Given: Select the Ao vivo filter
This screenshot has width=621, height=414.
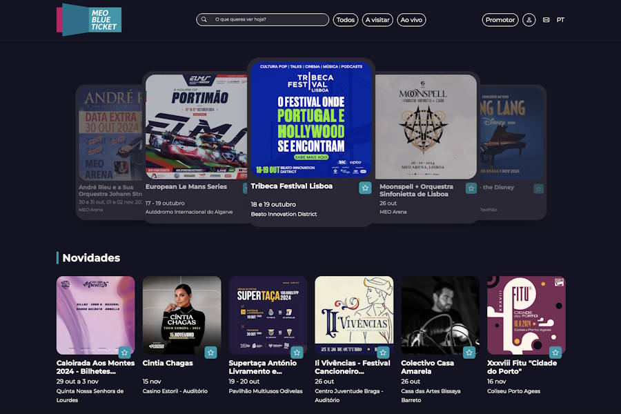Looking at the screenshot, I should [411, 20].
